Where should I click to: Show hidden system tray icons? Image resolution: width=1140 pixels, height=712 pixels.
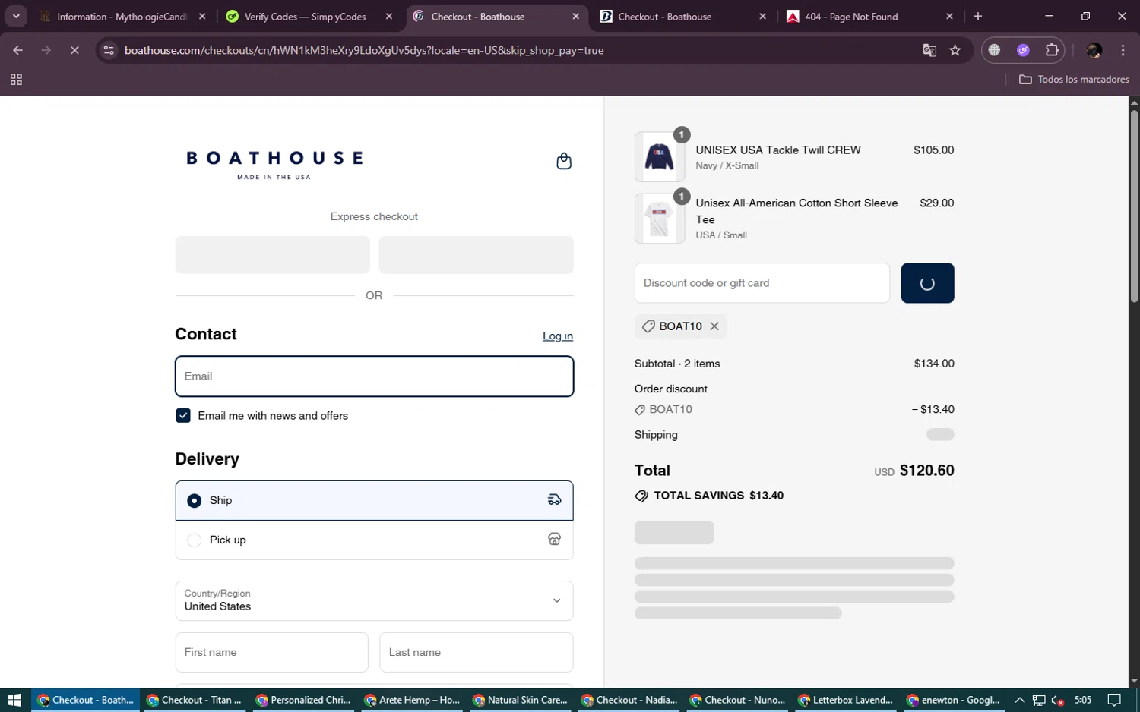[x=1020, y=700]
